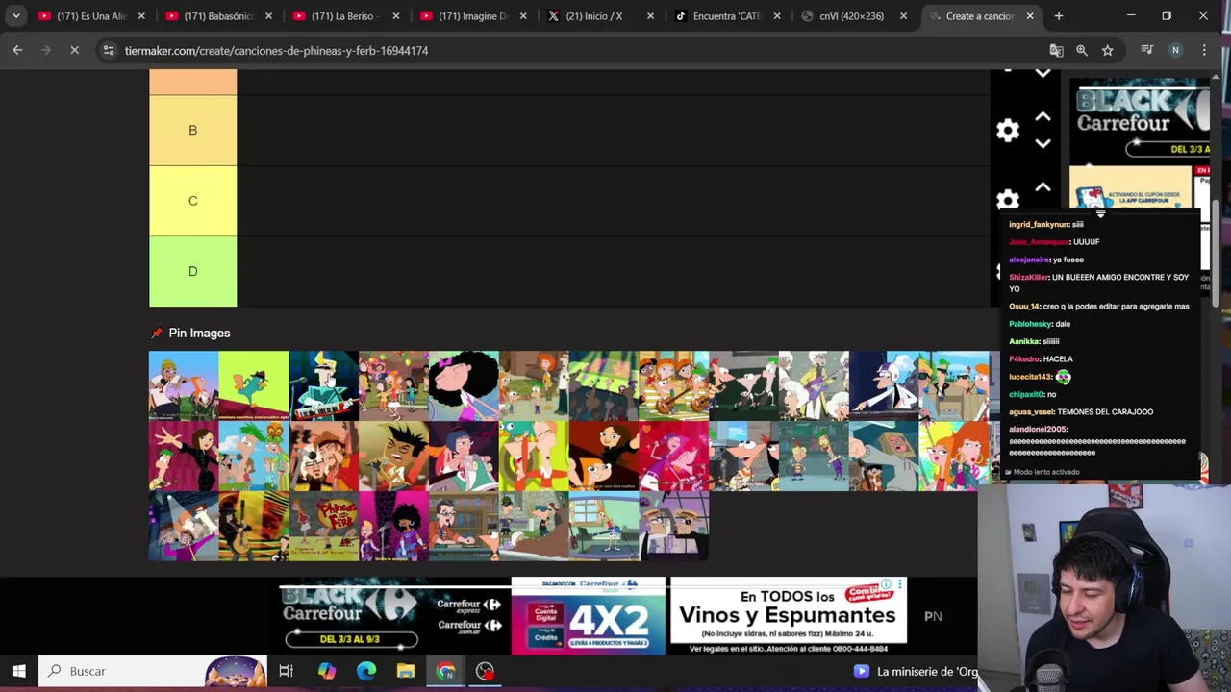1231x692 pixels.
Task: Close the '(21) Inicio / X' tab
Action: coord(650,16)
